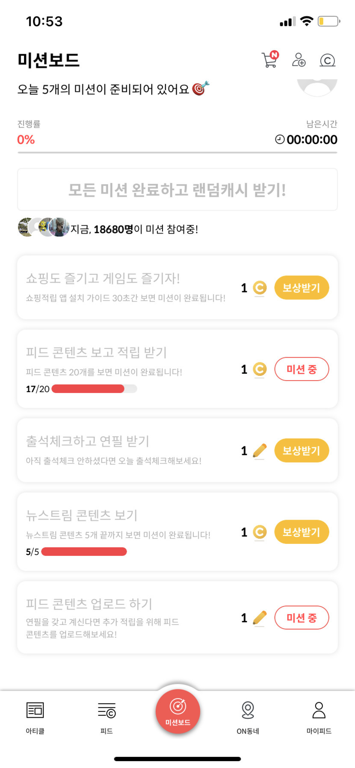Claim reward for 뉴스트림 콘텐츠 보기
The height and width of the screenshot is (768, 355).
[302, 532]
